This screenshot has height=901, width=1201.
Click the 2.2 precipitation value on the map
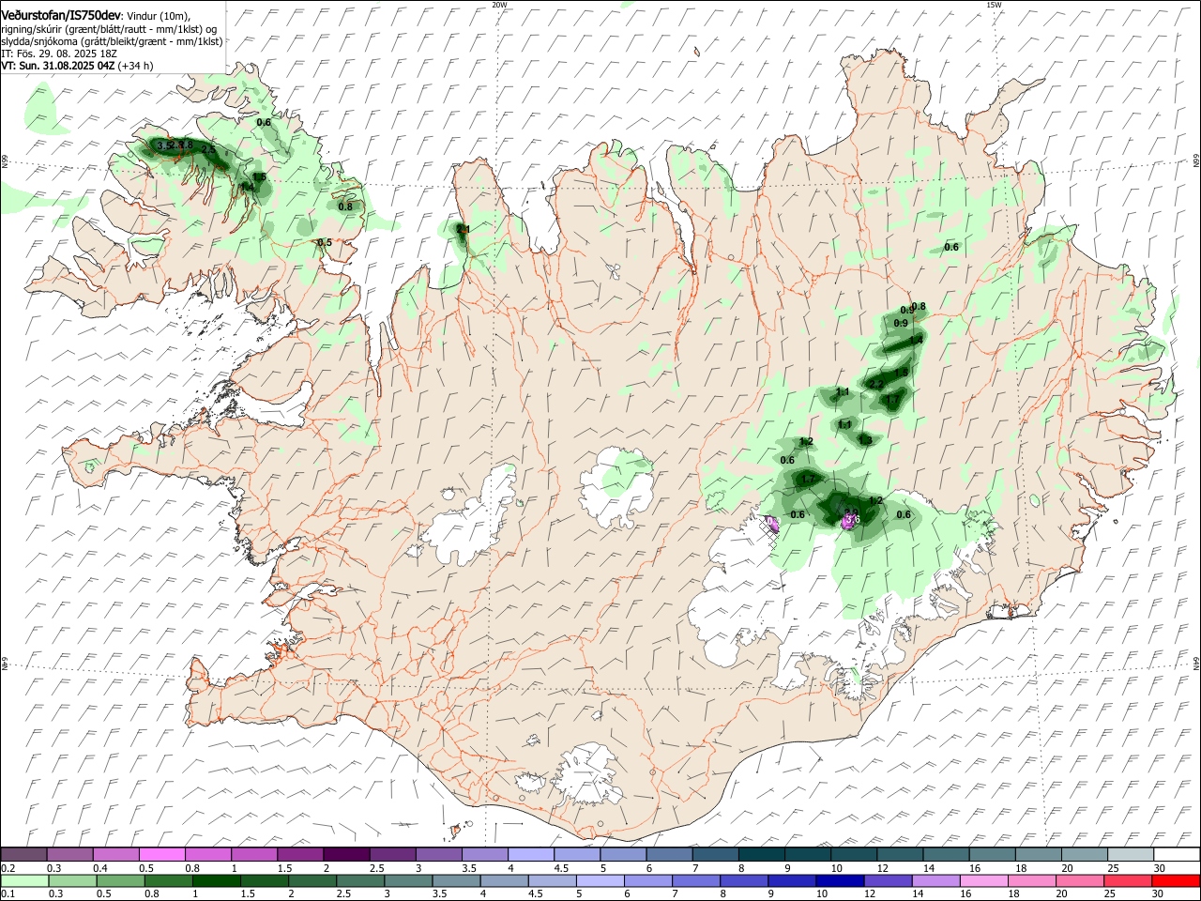tap(876, 384)
